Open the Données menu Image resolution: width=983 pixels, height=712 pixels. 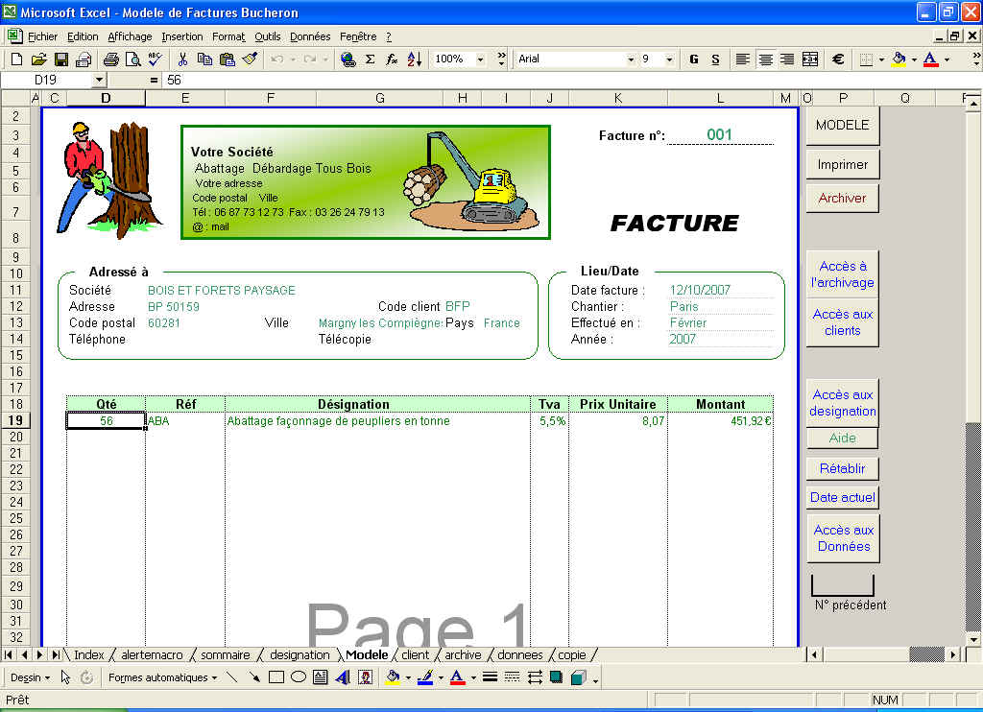(x=310, y=36)
